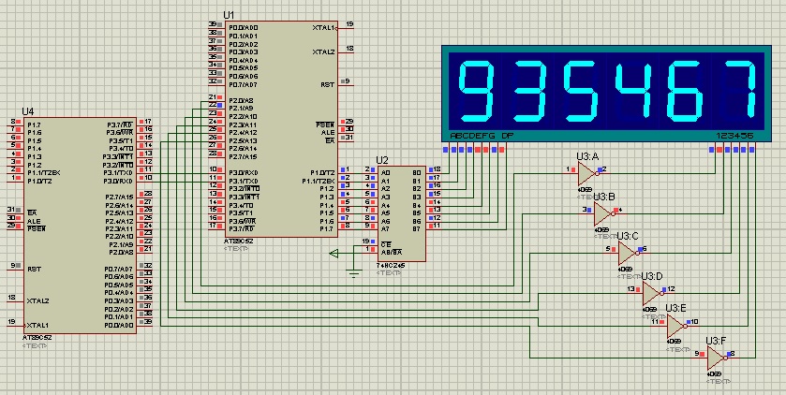Select the U3:C inverter gate symbol
The height and width of the screenshot is (395, 786).
pyautogui.click(x=628, y=254)
